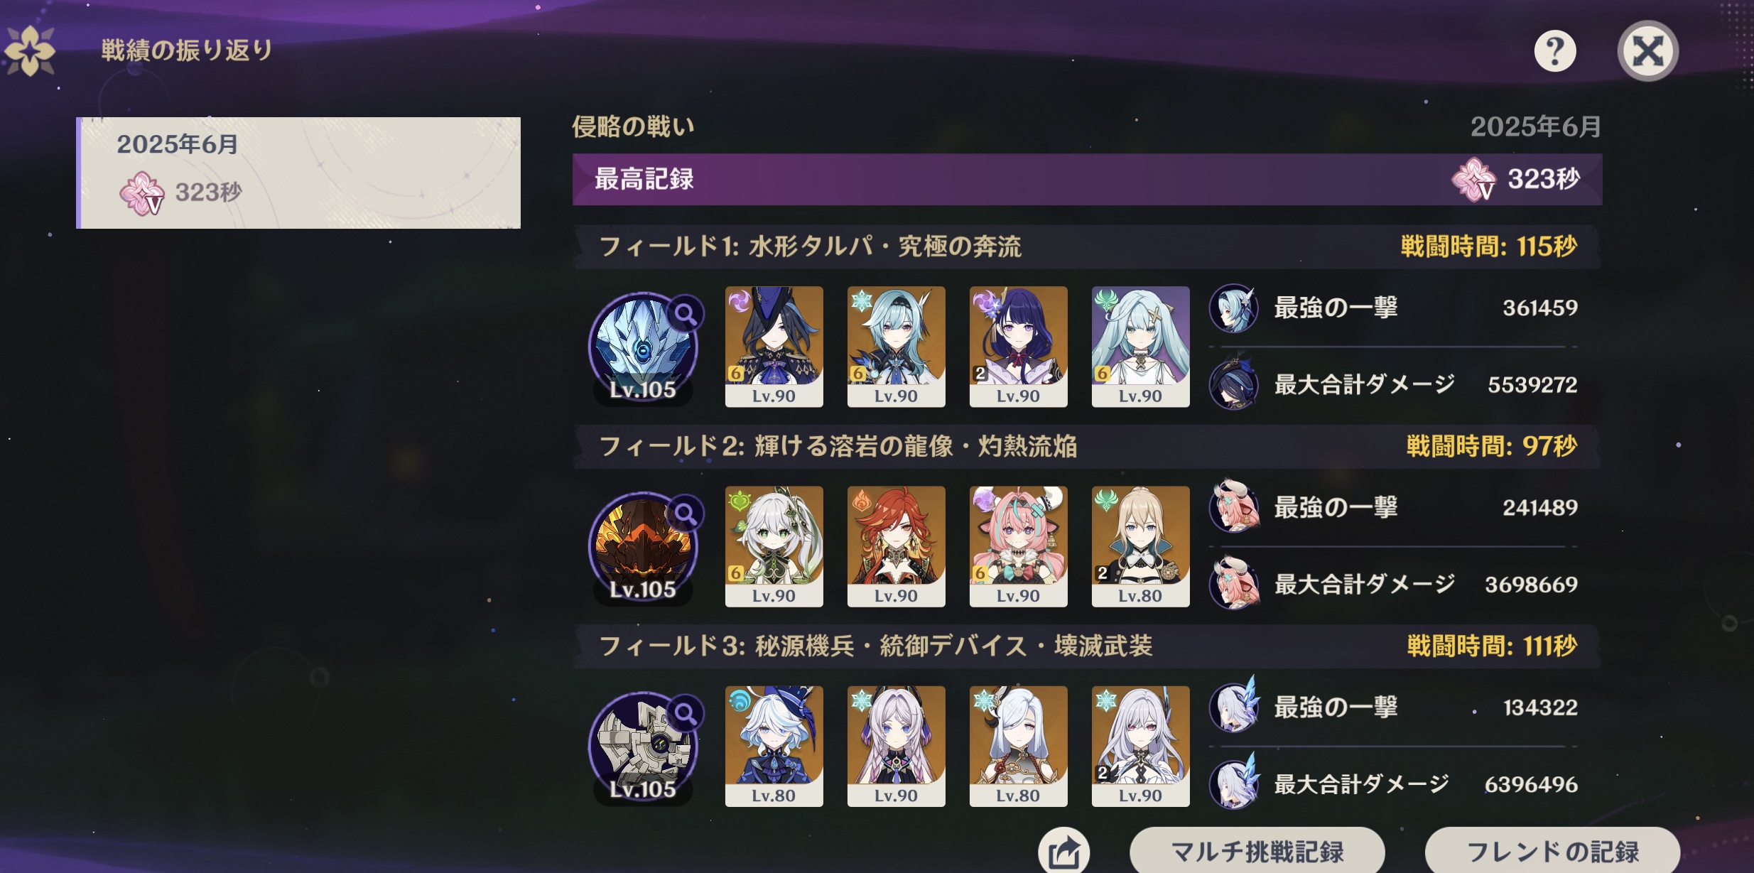This screenshot has height=873, width=1754.
Task: Click the star emblem beside the title
Action: (x=28, y=51)
